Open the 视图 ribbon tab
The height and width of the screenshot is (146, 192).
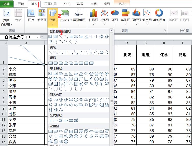[107, 4]
